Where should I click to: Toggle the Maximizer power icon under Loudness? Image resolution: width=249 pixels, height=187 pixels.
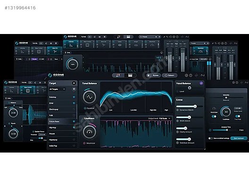84,143
